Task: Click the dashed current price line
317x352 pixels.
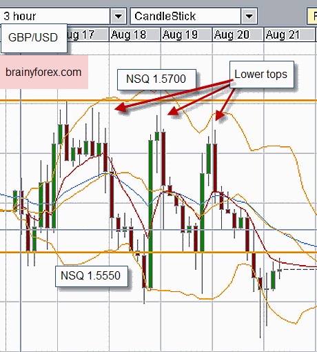Action: point(298,269)
